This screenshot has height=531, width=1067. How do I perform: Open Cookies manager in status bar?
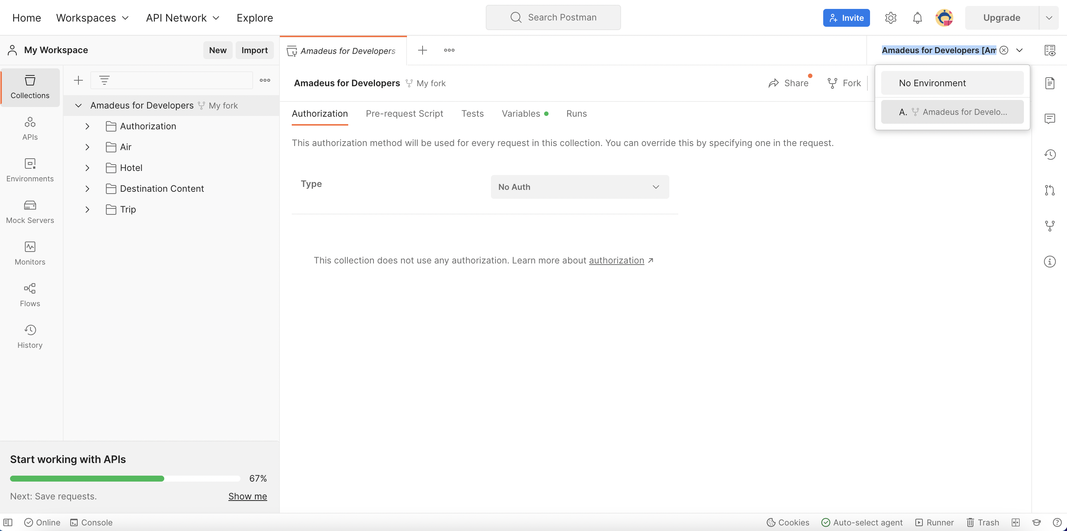pyautogui.click(x=788, y=523)
